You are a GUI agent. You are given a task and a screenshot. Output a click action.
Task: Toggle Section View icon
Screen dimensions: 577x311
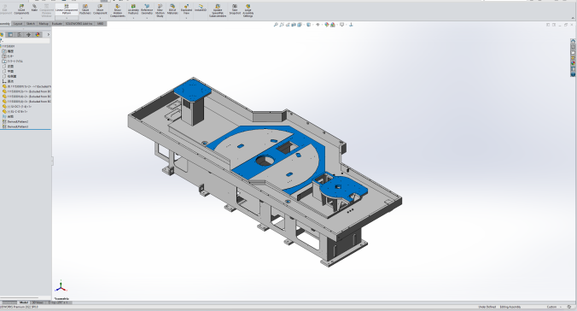pyautogui.click(x=294, y=25)
